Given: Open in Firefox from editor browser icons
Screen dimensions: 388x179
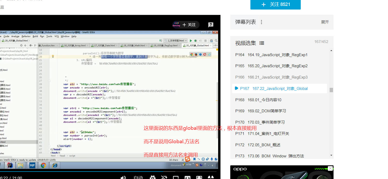Looking at the screenshot, I should tap(196, 54).
